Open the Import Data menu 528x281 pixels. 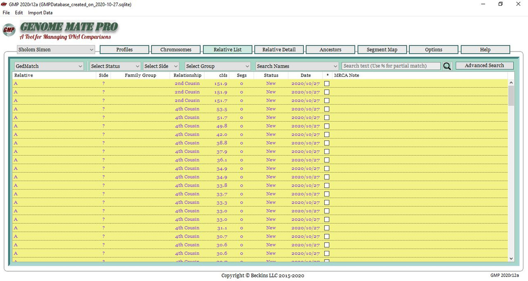coord(40,13)
